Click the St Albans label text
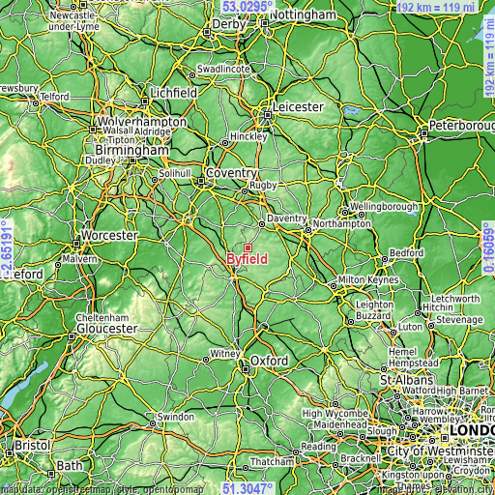495x495 pixels. 407,380
